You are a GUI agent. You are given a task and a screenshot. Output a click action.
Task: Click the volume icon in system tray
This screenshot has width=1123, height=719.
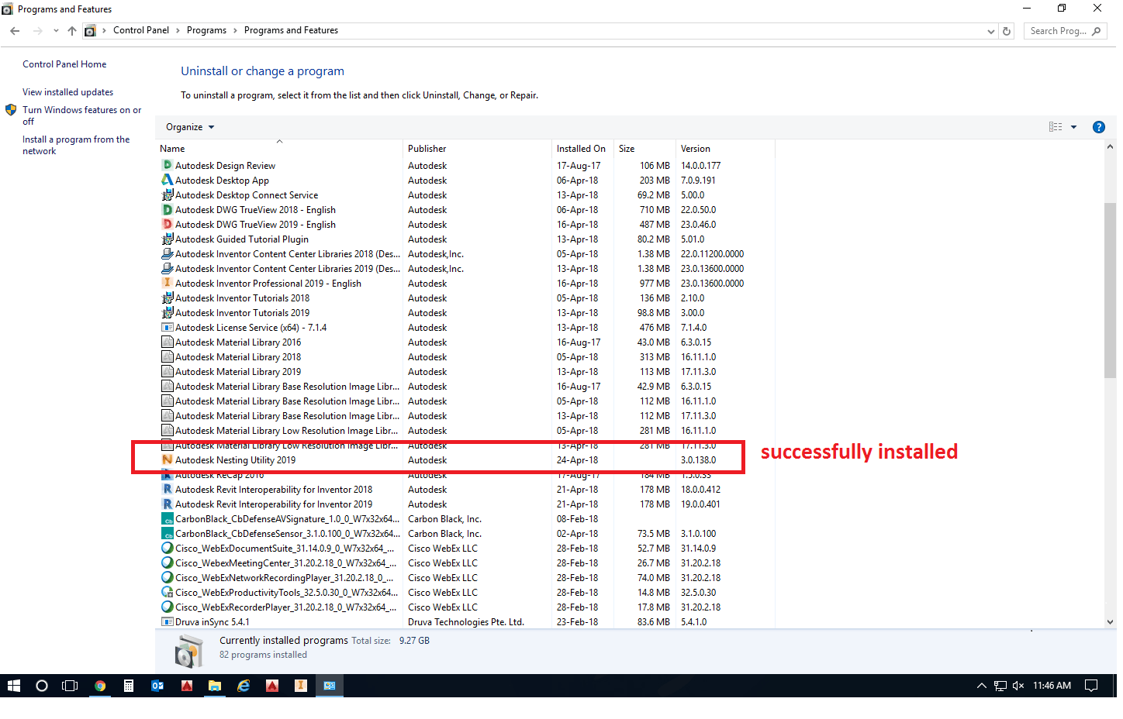[1018, 686]
